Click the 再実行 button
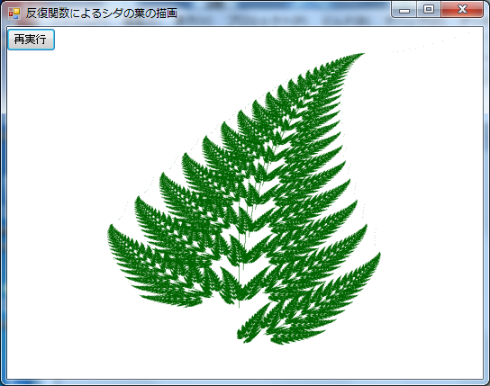Viewport: 490px width, 386px height. pyautogui.click(x=31, y=40)
